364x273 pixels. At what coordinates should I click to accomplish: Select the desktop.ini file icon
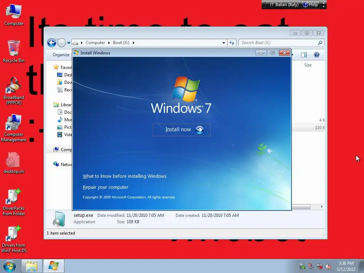(x=14, y=163)
